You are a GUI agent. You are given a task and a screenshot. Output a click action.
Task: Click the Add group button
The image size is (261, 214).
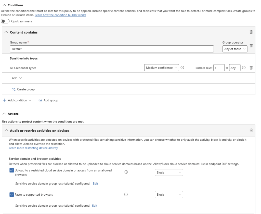(48, 100)
